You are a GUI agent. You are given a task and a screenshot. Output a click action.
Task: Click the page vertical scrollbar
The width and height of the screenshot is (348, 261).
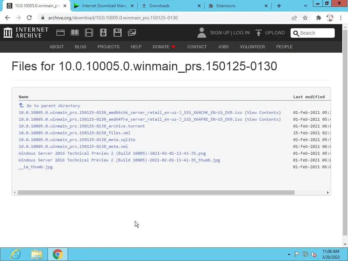[x=345, y=133]
